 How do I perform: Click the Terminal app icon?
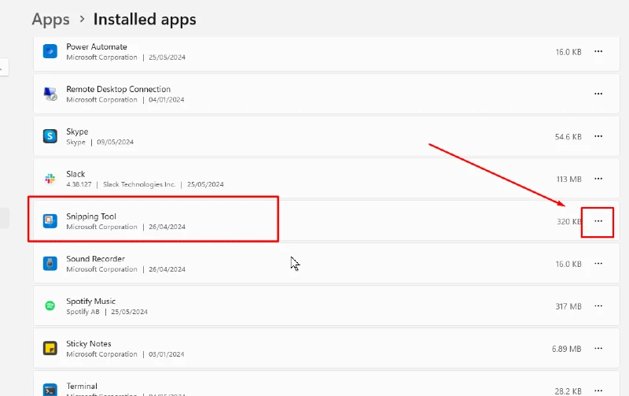pyautogui.click(x=50, y=390)
